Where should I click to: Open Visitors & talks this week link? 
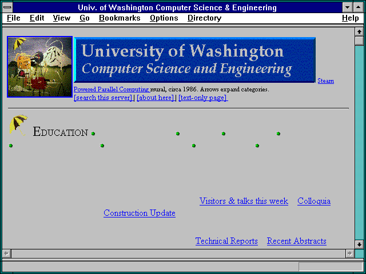click(x=244, y=201)
